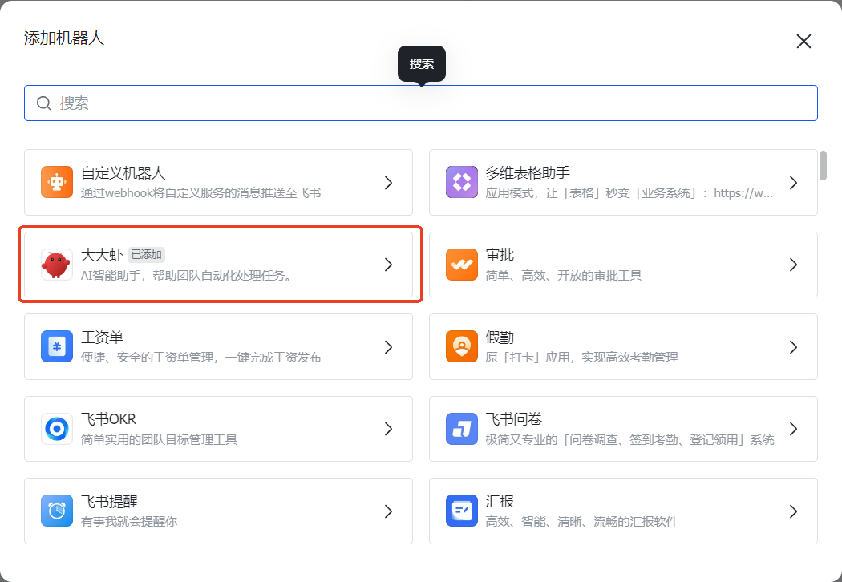Click the 飞书OKR title text
842x582 pixels.
point(108,418)
